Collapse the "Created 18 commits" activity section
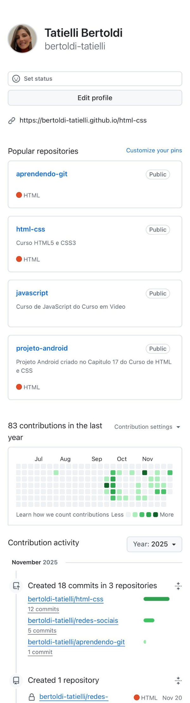Viewport: 190px width, 703px height. tap(178, 586)
